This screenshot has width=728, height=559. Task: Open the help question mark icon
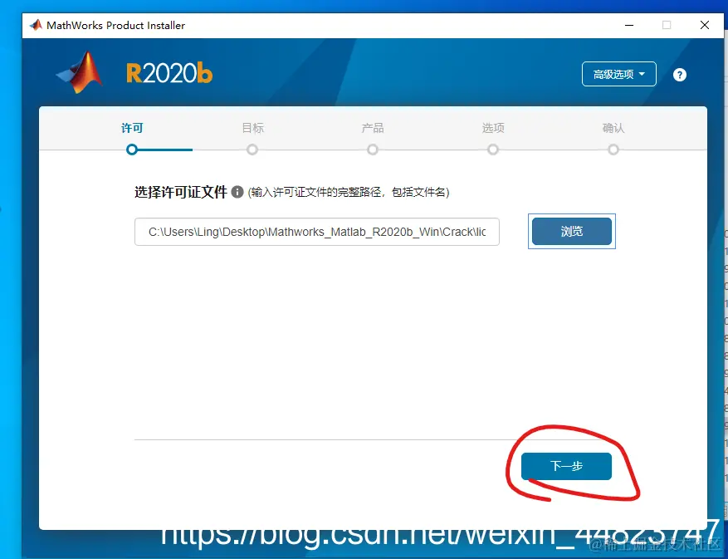(679, 75)
